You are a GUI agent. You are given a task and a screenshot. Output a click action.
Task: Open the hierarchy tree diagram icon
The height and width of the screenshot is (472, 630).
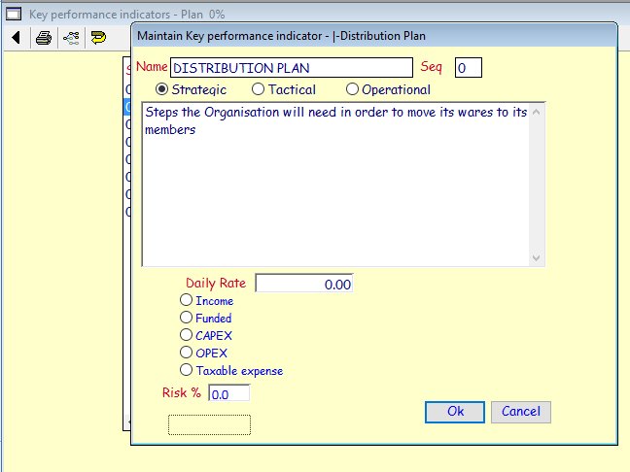[x=71, y=39]
